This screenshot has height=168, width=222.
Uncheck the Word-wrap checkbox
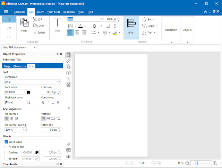coord(6,142)
